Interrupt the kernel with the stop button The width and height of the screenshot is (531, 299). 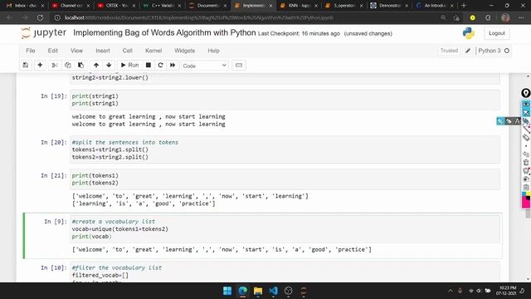click(149, 65)
